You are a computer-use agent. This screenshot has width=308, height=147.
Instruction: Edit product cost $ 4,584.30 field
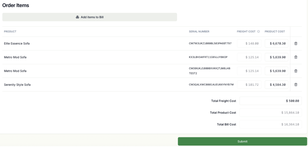pos(276,85)
